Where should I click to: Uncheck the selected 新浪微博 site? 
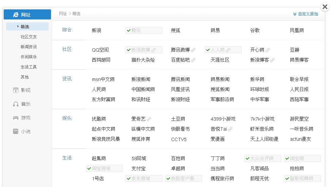[x=144, y=50]
